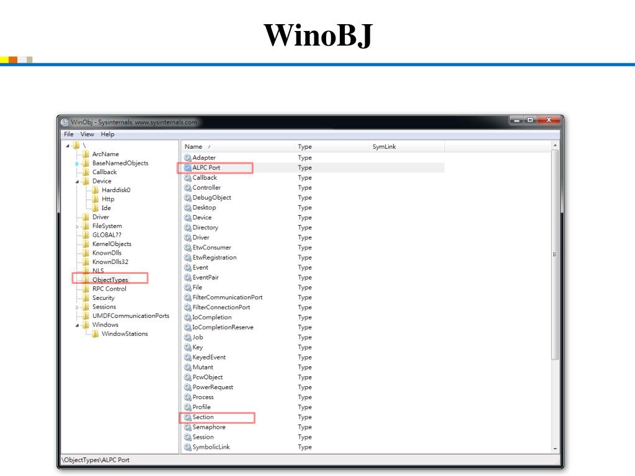Select UMDFCommunicationPorts in the tree

pos(131,315)
